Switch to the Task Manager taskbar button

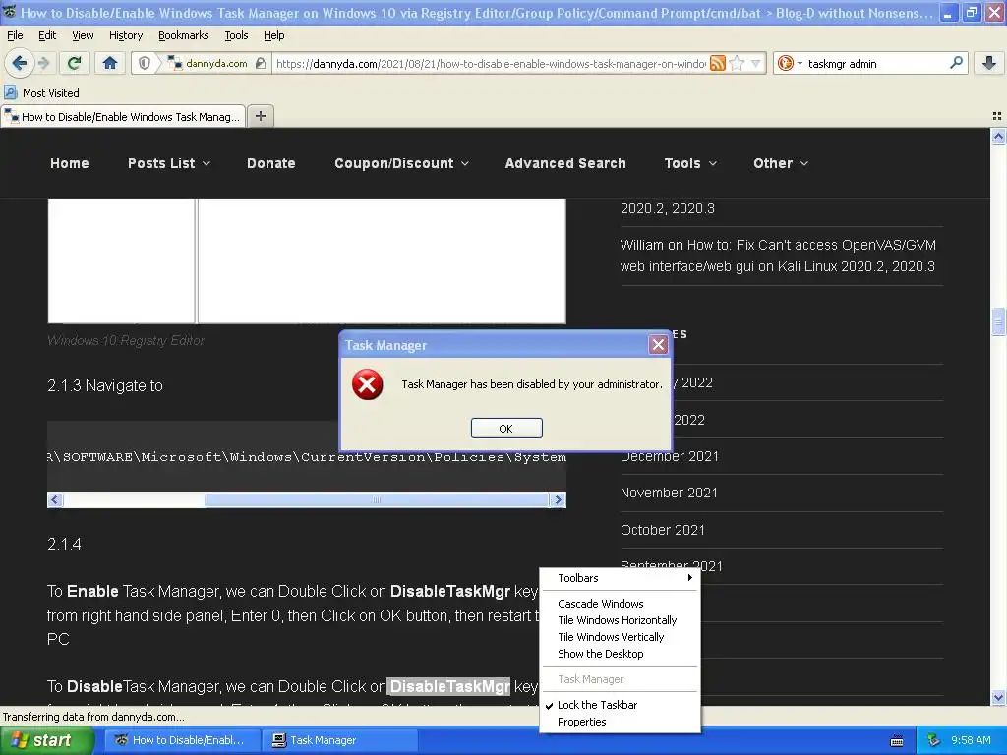coord(340,740)
